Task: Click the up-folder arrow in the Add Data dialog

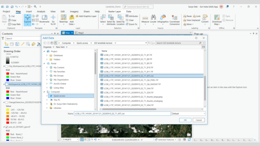Action: point(52,43)
